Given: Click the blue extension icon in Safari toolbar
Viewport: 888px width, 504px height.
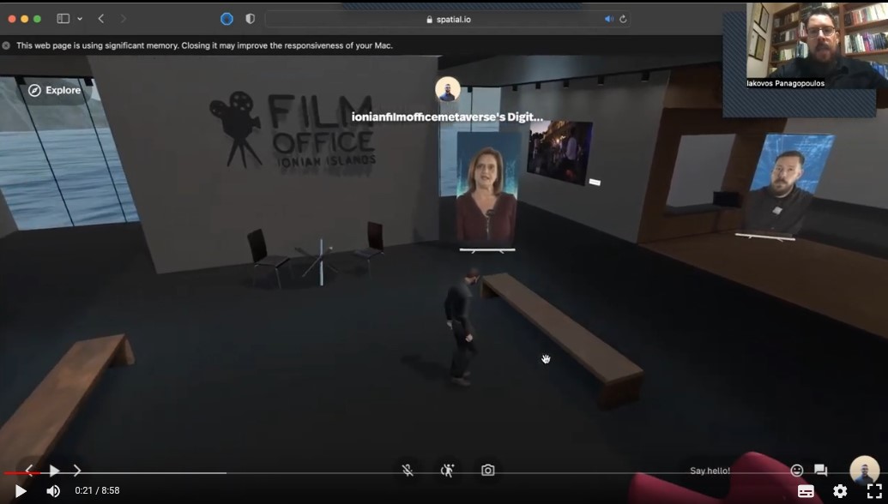Looking at the screenshot, I should (x=227, y=19).
